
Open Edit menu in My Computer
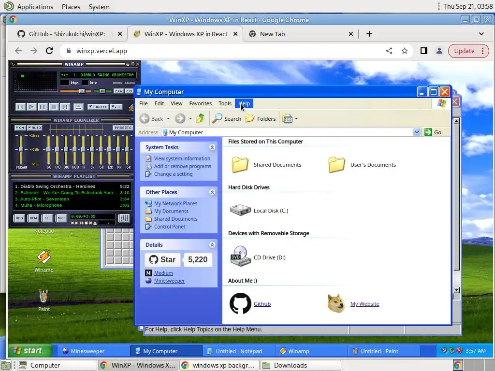(159, 103)
